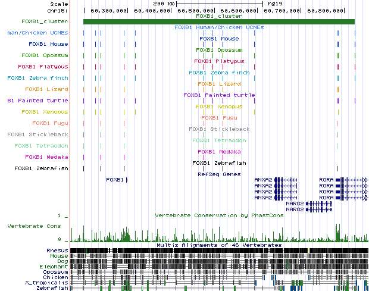Click the centered FOXB1 Human/Chicken UCNEs title
This screenshot has height=291, width=369.
point(218,27)
